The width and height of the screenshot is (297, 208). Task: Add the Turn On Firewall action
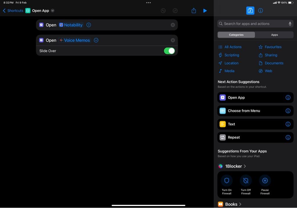point(227,185)
